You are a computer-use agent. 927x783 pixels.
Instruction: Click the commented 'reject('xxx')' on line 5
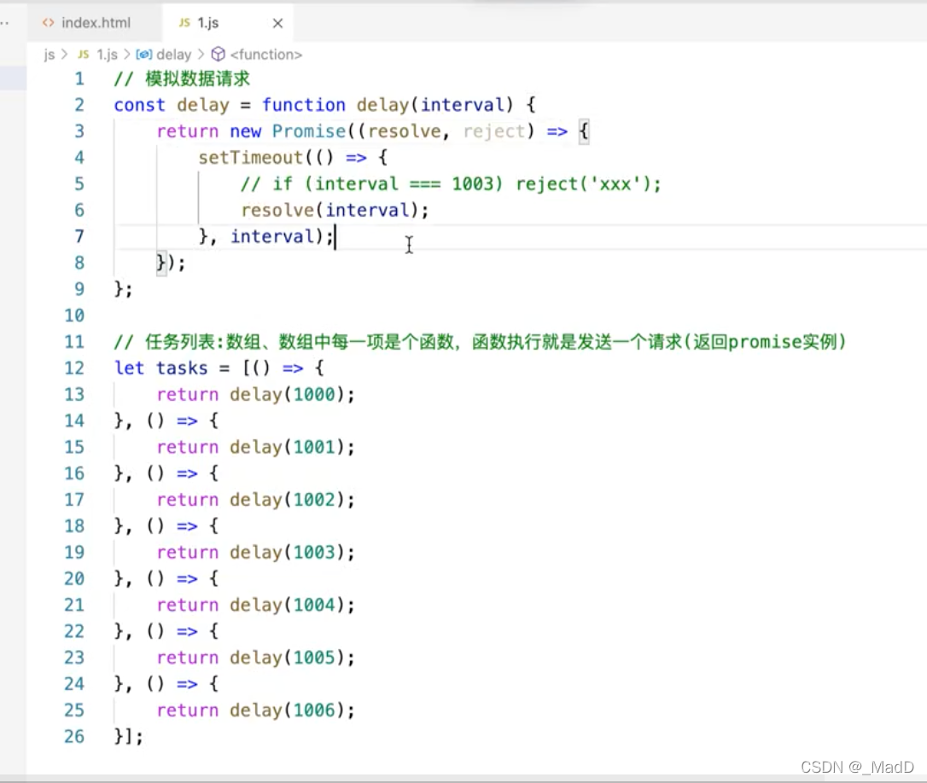(584, 183)
